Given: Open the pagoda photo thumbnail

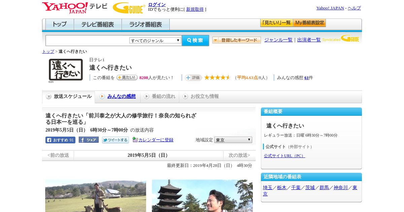Looking at the screenshot, I should coord(202,196).
